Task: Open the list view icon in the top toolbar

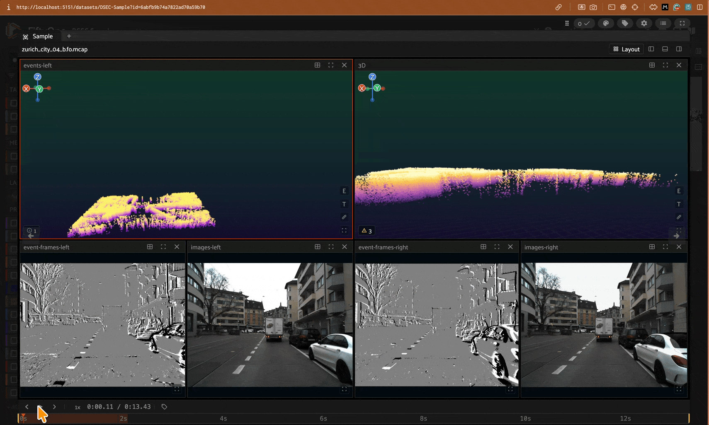Action: tap(663, 24)
